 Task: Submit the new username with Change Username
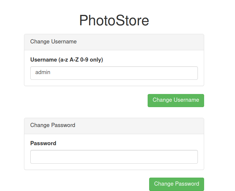176,101
